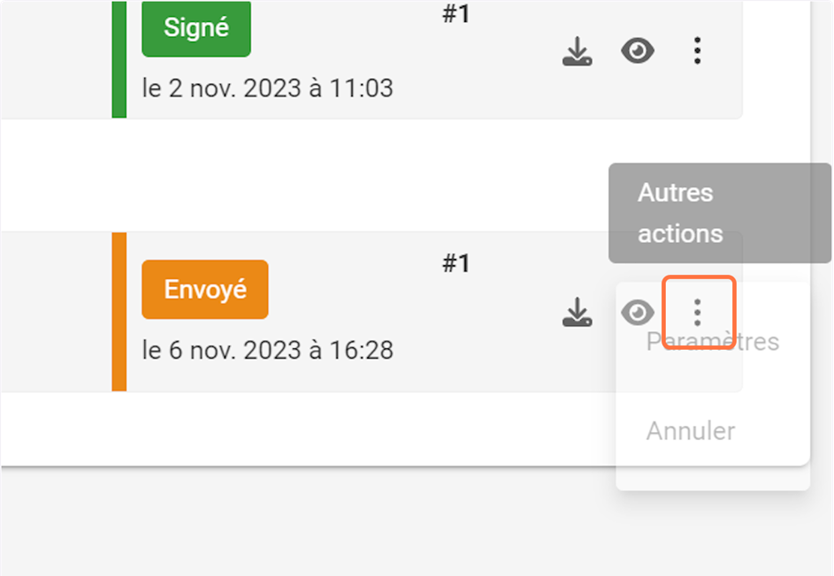Click the highlighted three-dot menu on Envoyé row

[698, 312]
